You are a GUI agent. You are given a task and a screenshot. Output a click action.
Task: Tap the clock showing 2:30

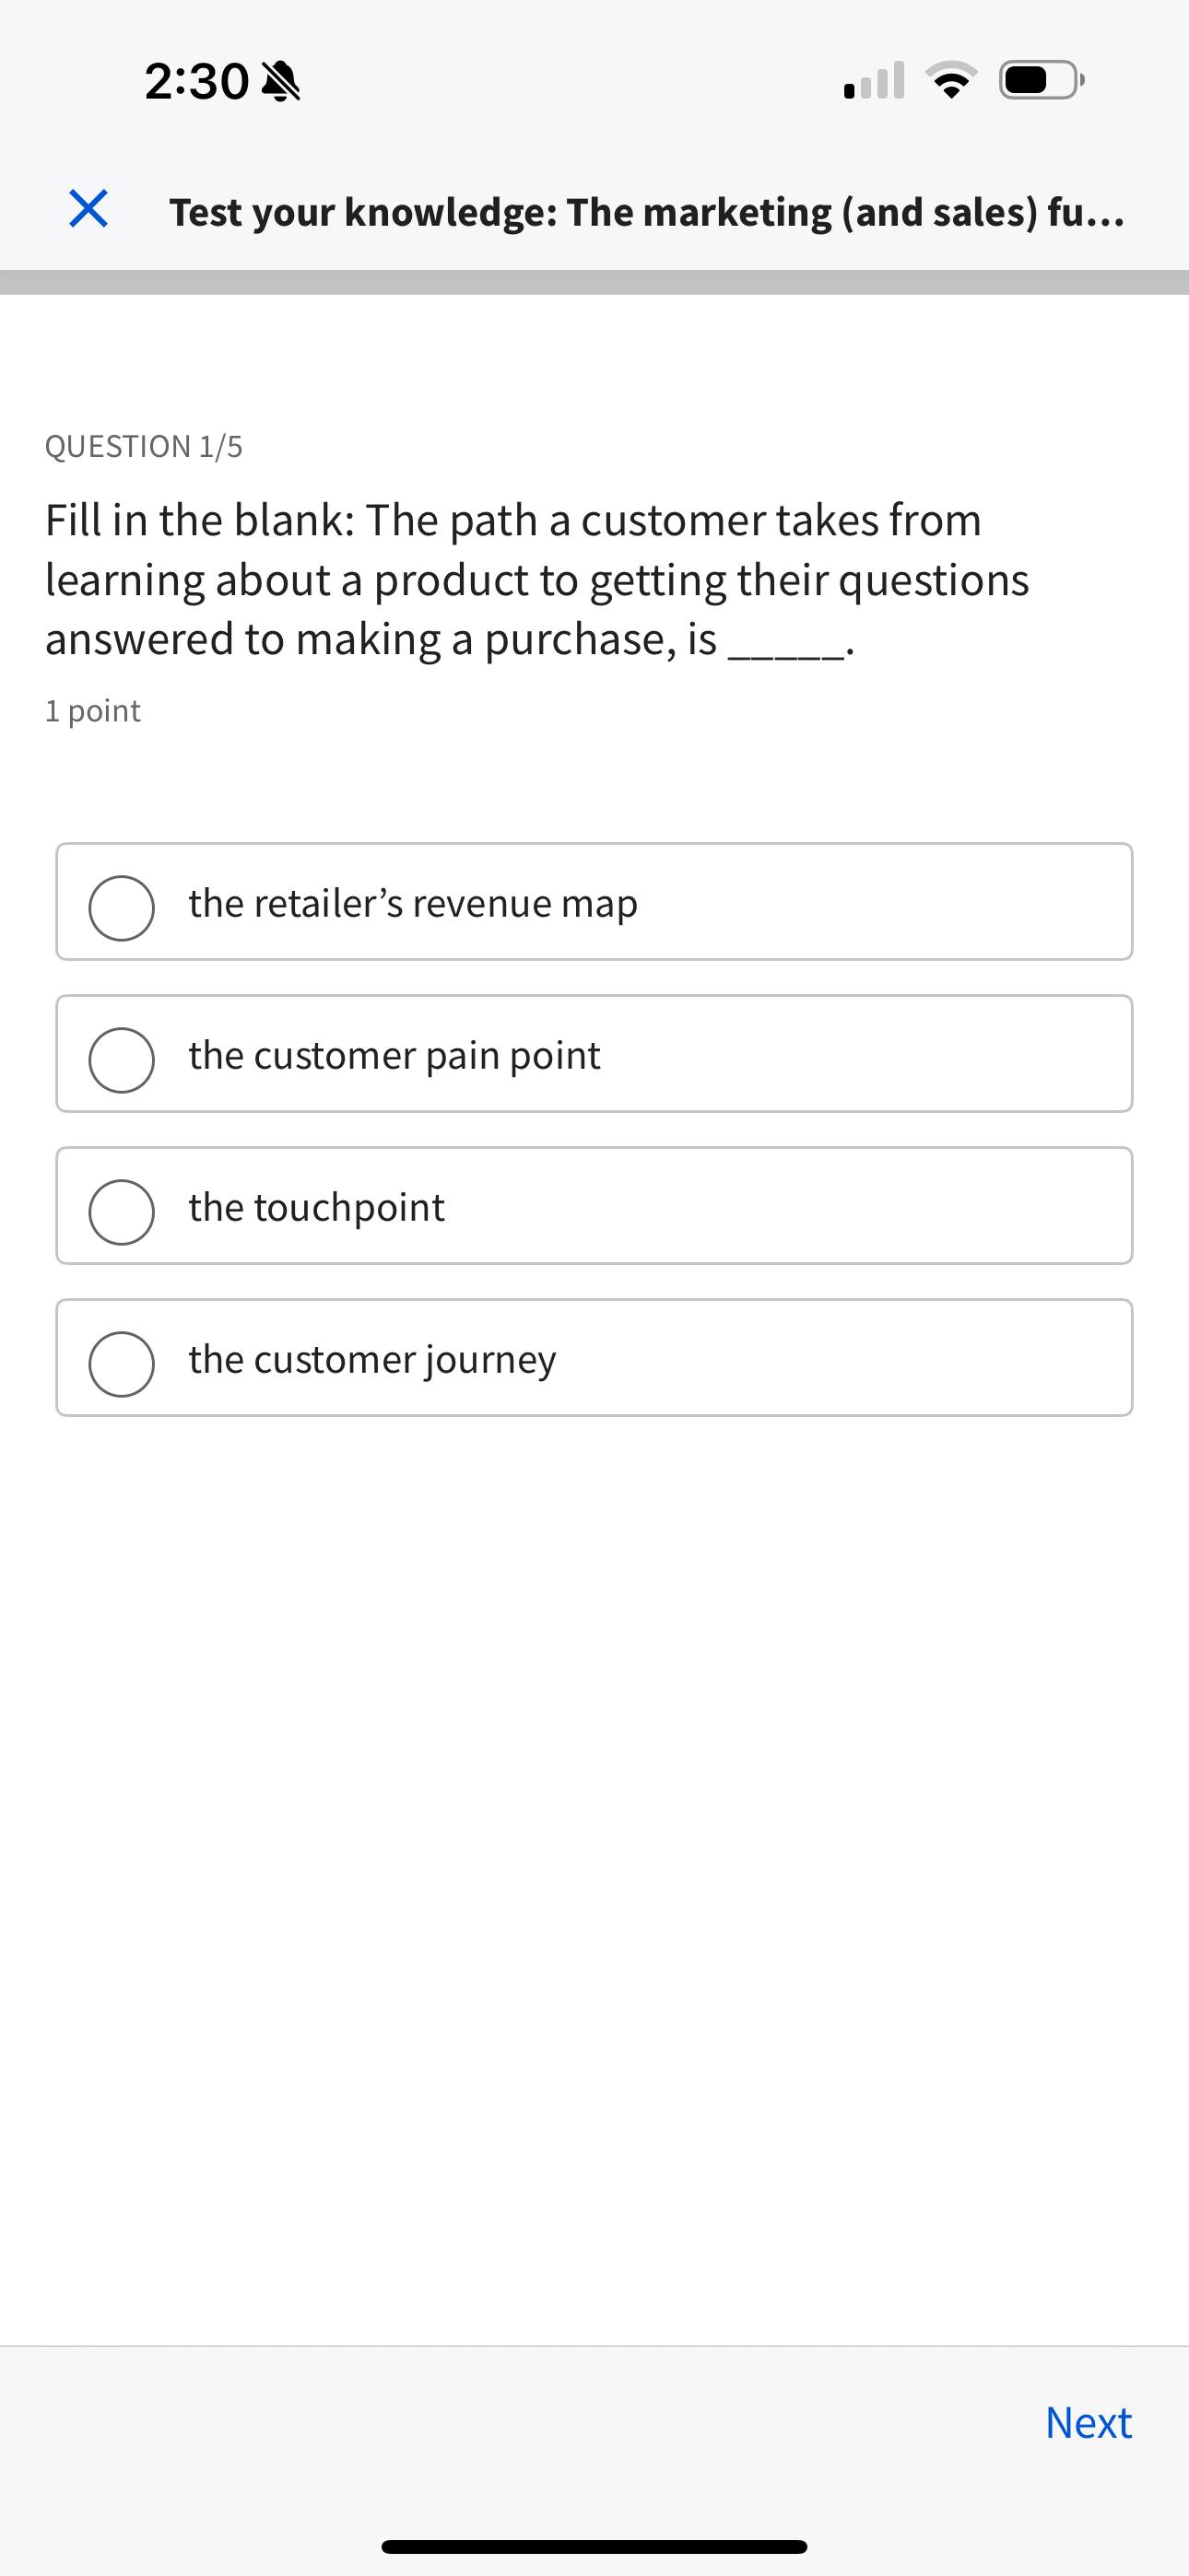point(196,80)
